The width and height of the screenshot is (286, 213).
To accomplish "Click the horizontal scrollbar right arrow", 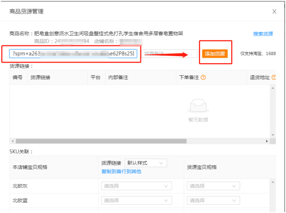I will [x=267, y=141].
